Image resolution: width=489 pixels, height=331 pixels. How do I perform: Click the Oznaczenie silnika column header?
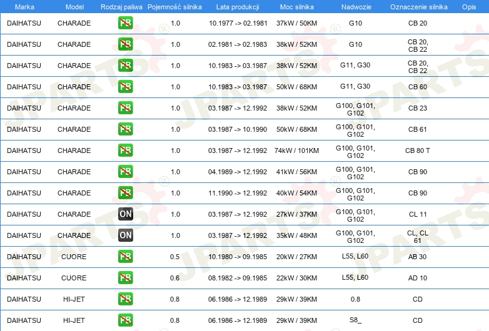(418, 7)
